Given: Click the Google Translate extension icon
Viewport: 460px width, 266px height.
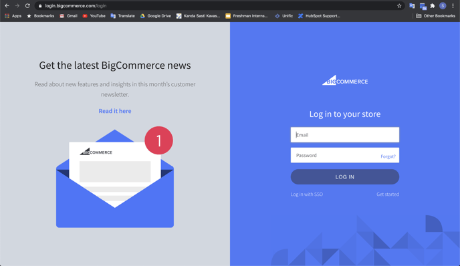Looking at the screenshot, I should 412,5.
